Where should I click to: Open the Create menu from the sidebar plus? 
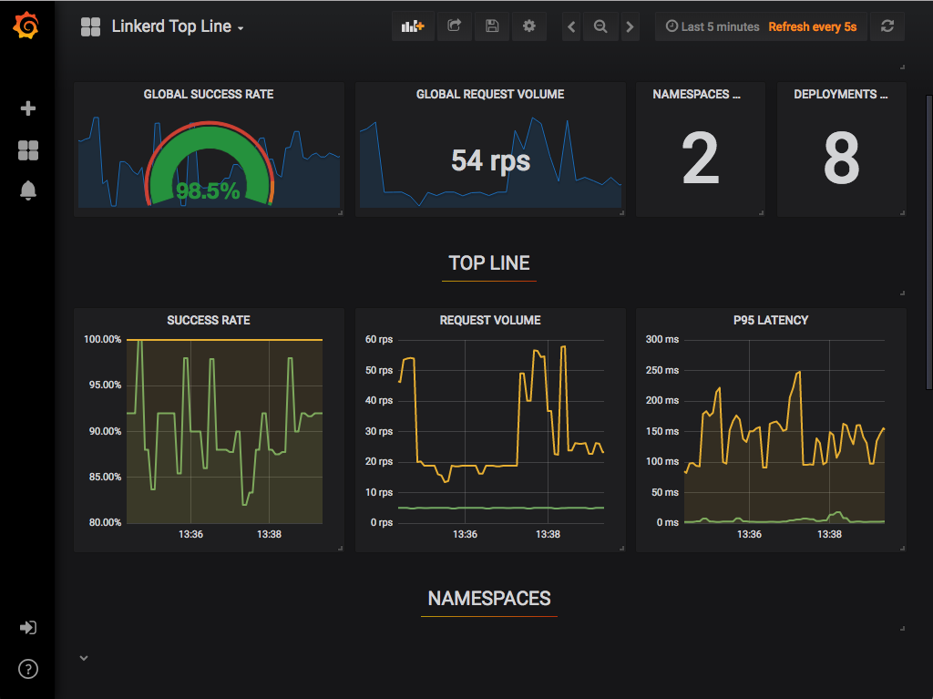[x=27, y=108]
